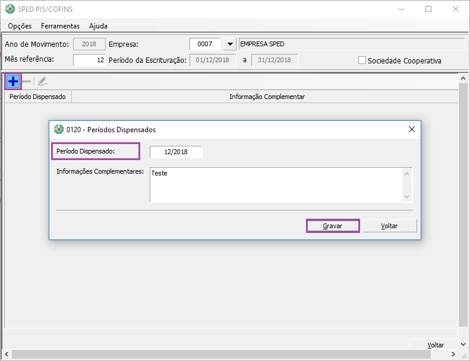Click the SPED PIS/COFINS title bar app icon
Viewport: 470px width, 361px height.
pyautogui.click(x=10, y=9)
